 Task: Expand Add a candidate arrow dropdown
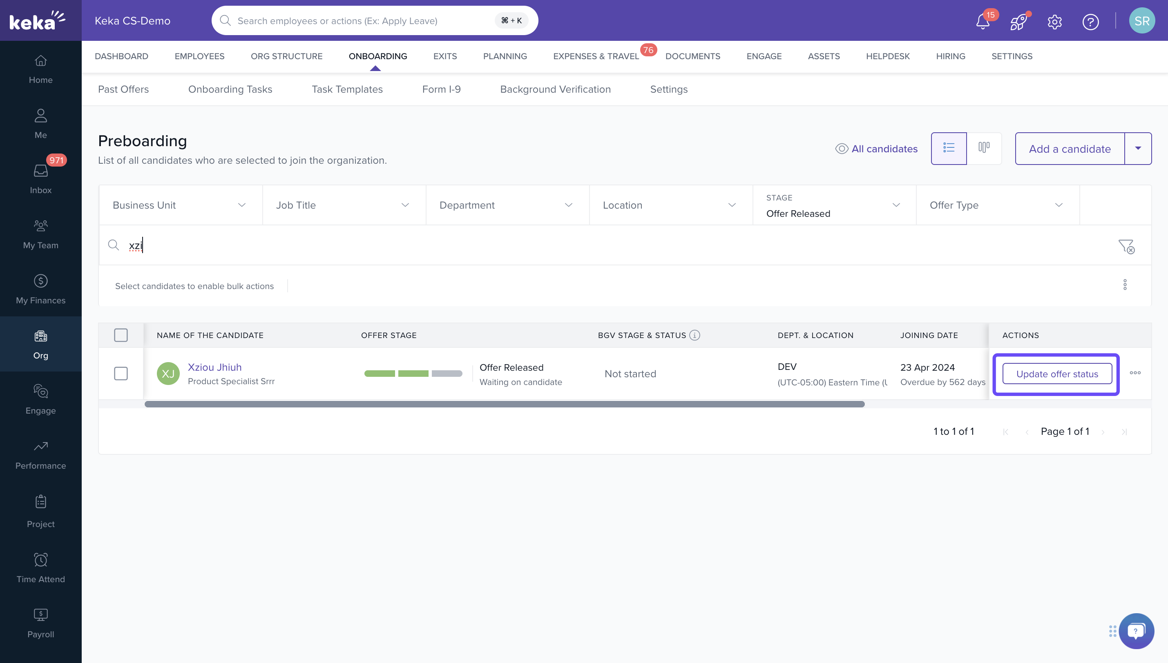1137,149
